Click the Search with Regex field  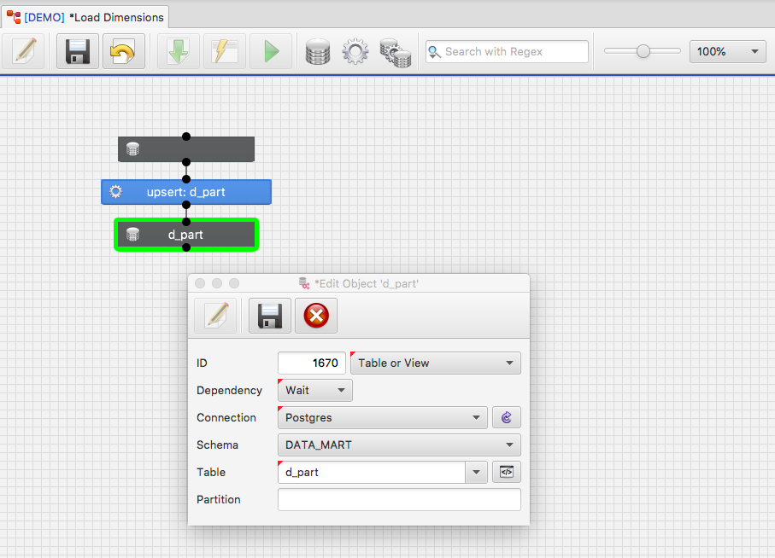click(506, 51)
